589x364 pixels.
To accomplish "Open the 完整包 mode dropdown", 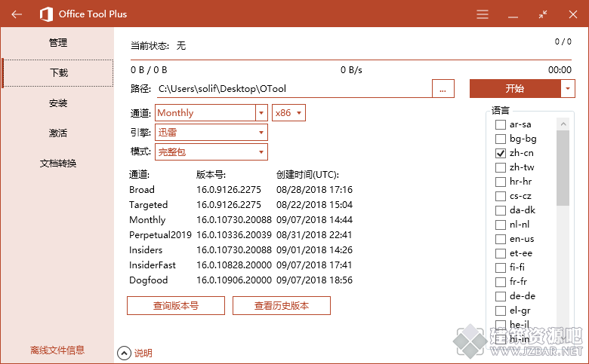I will tap(211, 151).
